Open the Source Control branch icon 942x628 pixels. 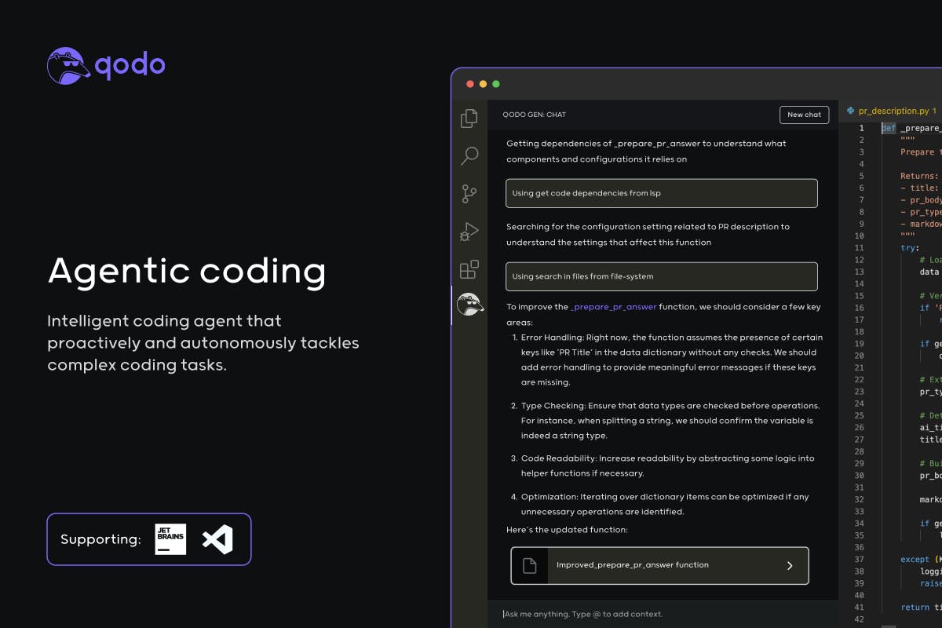pyautogui.click(x=469, y=194)
